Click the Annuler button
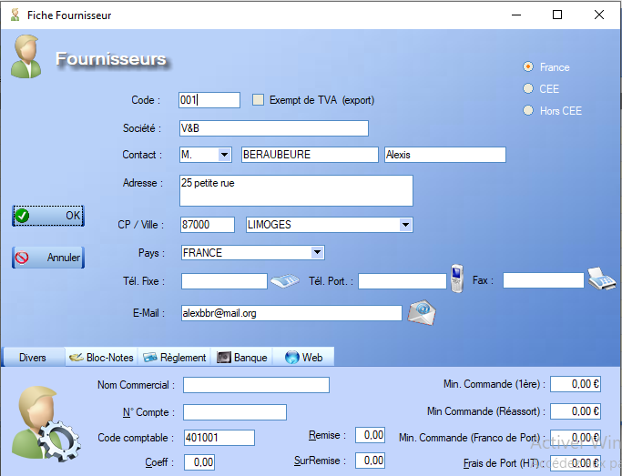Viewport: 622px width, 476px height. click(47, 258)
